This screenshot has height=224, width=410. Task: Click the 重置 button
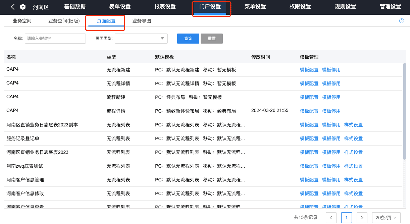pos(212,39)
